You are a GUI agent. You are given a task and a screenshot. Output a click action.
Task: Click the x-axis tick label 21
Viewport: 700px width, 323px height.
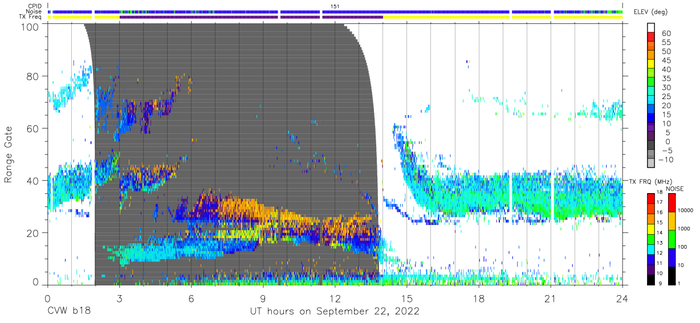(551, 297)
